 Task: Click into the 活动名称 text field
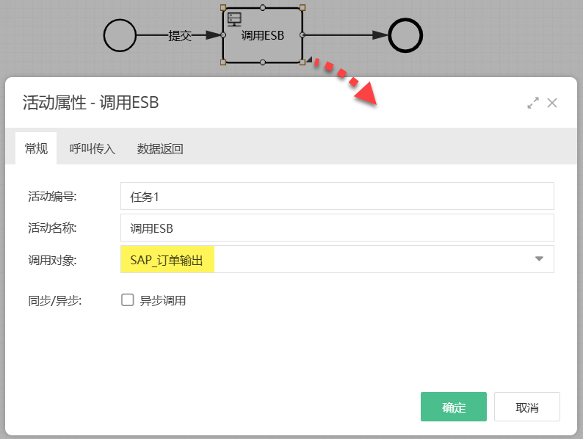click(x=337, y=228)
